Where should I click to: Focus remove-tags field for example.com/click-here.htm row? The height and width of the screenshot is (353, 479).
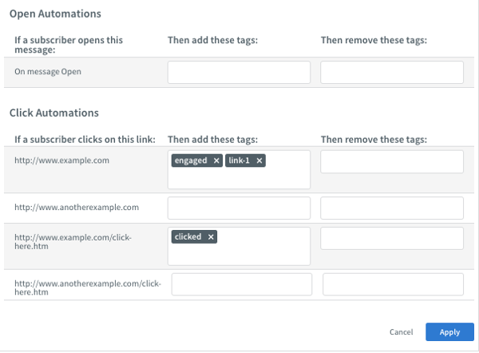click(x=391, y=238)
